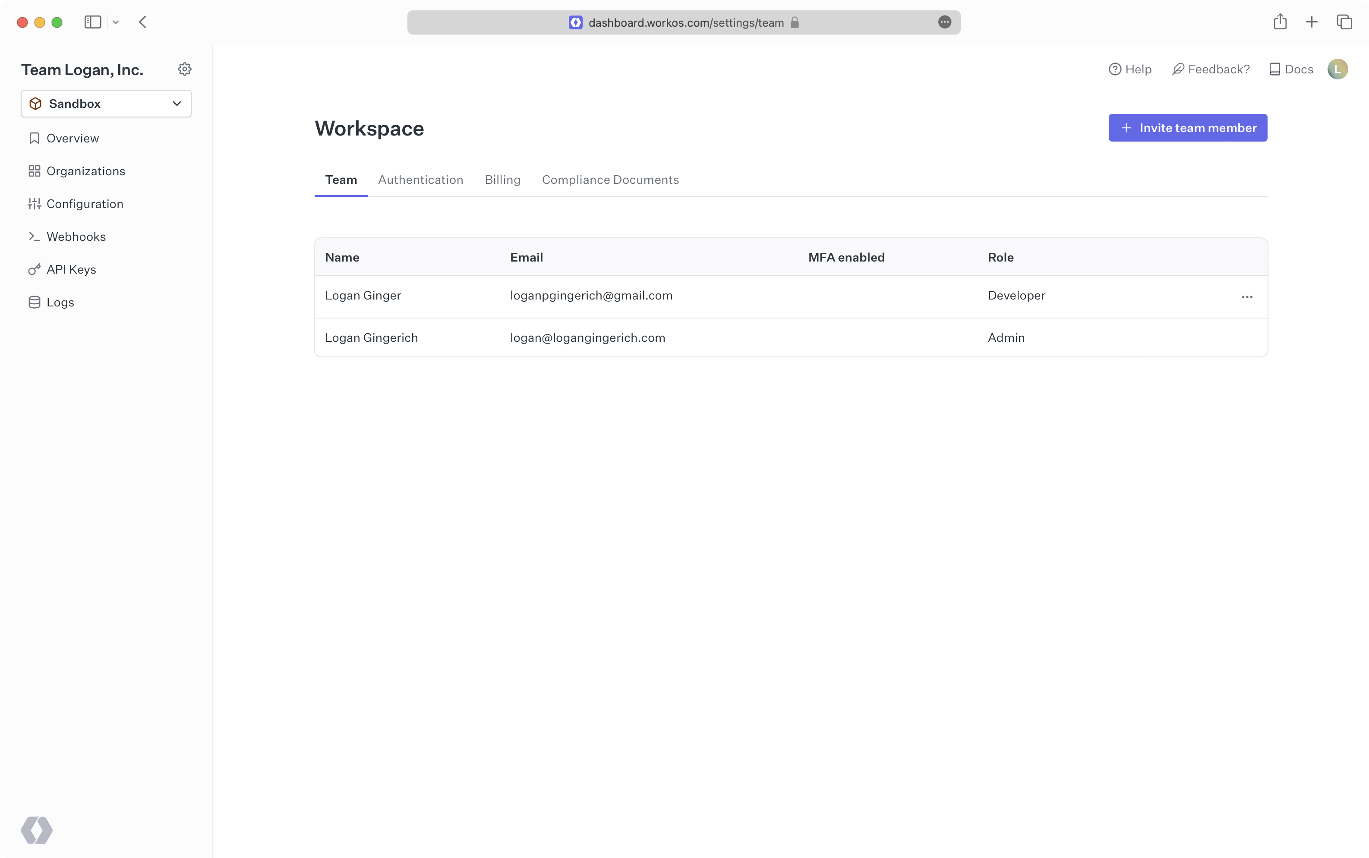Open Logan Ginger row actions menu
1369x858 pixels.
click(x=1246, y=297)
